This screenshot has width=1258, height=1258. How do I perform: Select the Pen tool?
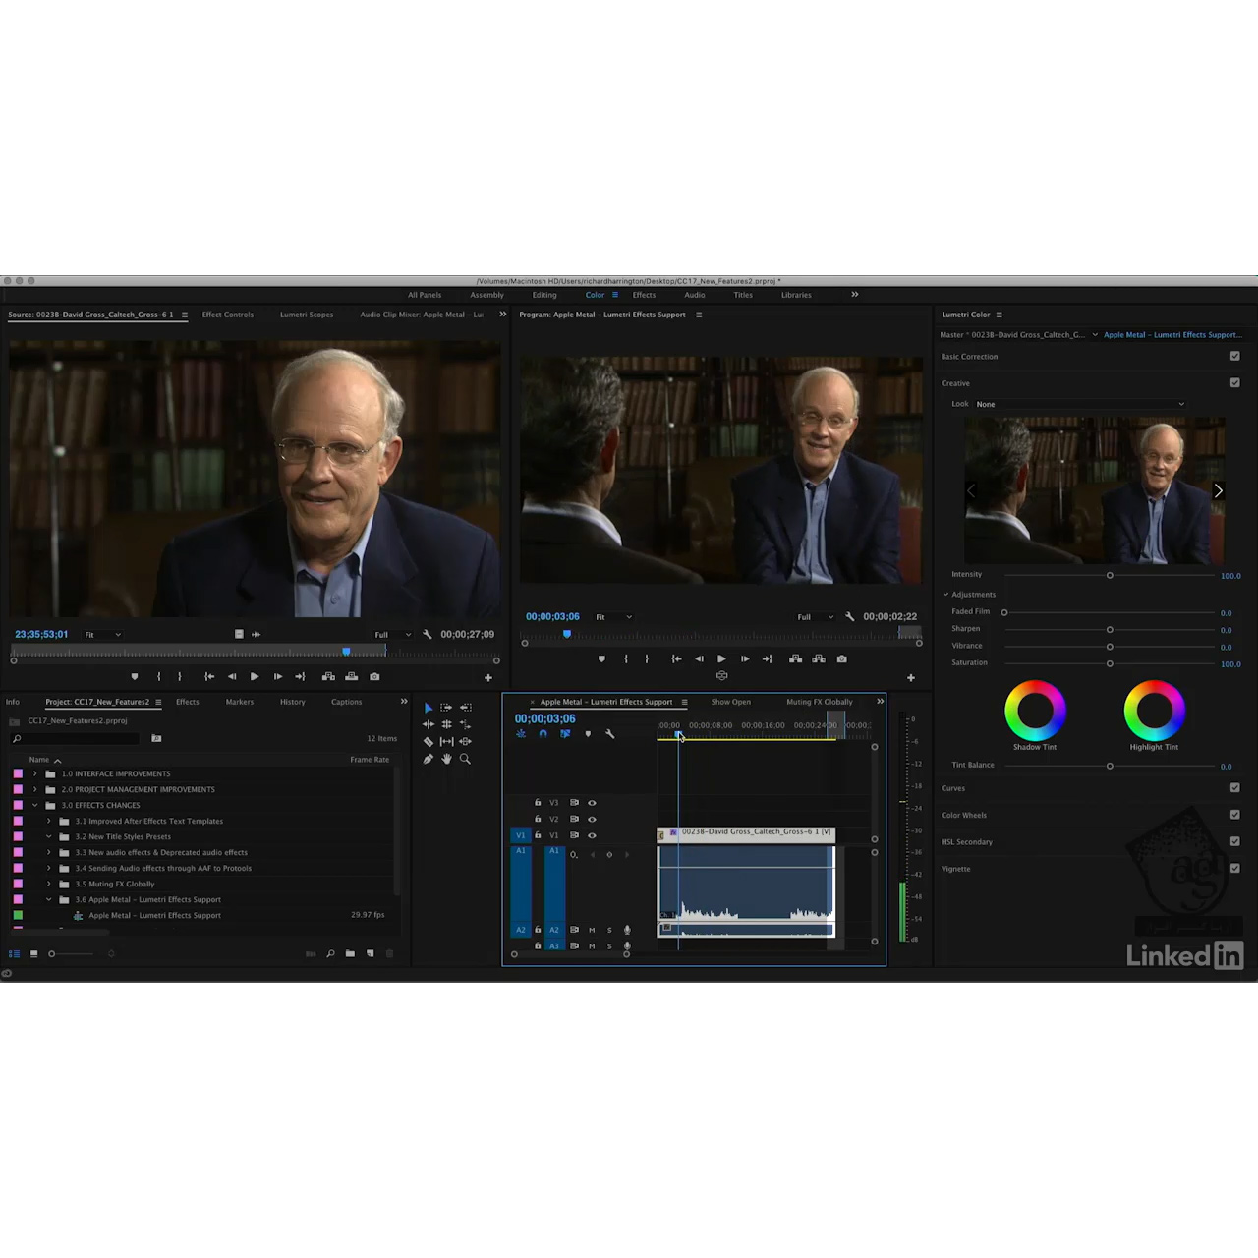(429, 759)
